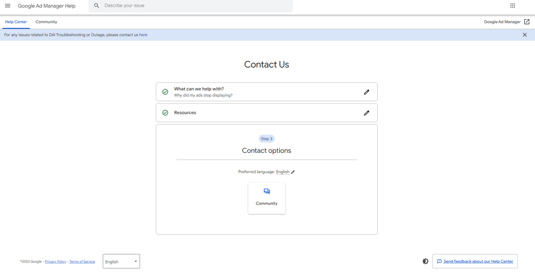Open the hamburger main menu

click(x=7, y=6)
